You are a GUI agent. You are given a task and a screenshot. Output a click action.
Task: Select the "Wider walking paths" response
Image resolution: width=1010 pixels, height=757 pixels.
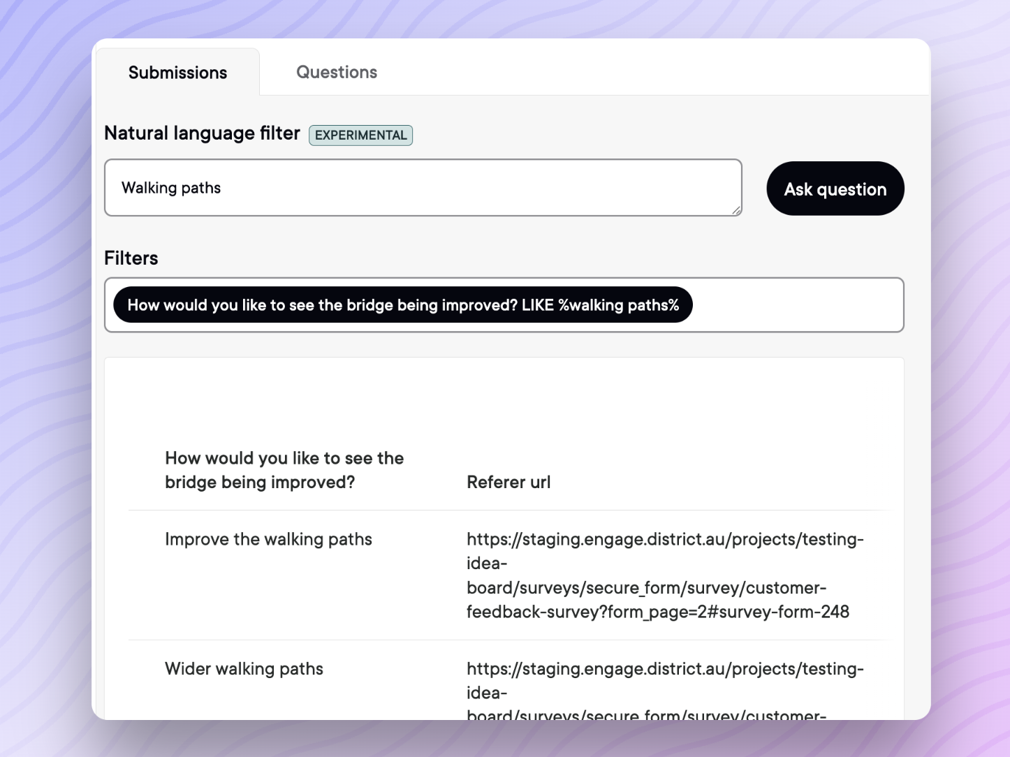[x=244, y=669]
